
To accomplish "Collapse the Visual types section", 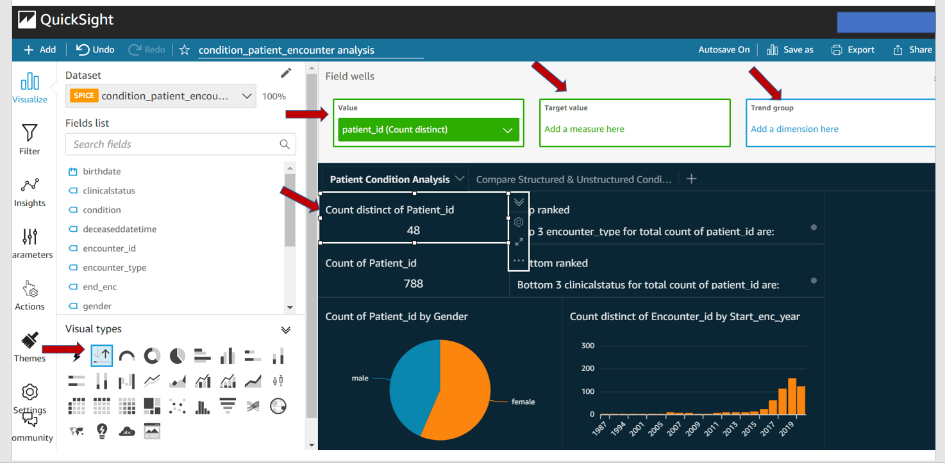I will (x=285, y=329).
